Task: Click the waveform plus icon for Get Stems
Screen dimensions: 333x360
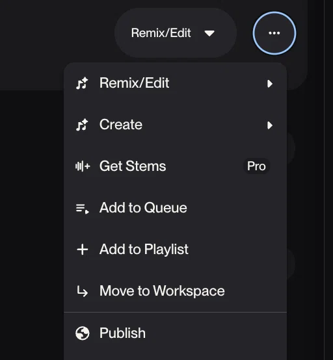Action: click(83, 166)
